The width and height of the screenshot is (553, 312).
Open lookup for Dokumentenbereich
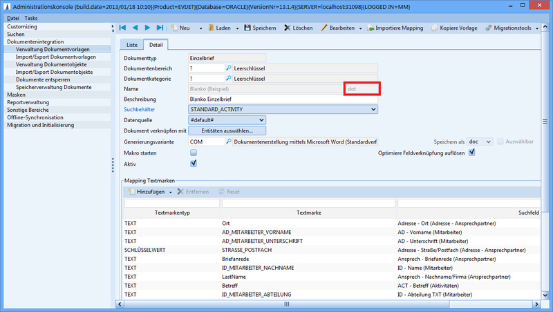pyautogui.click(x=229, y=68)
